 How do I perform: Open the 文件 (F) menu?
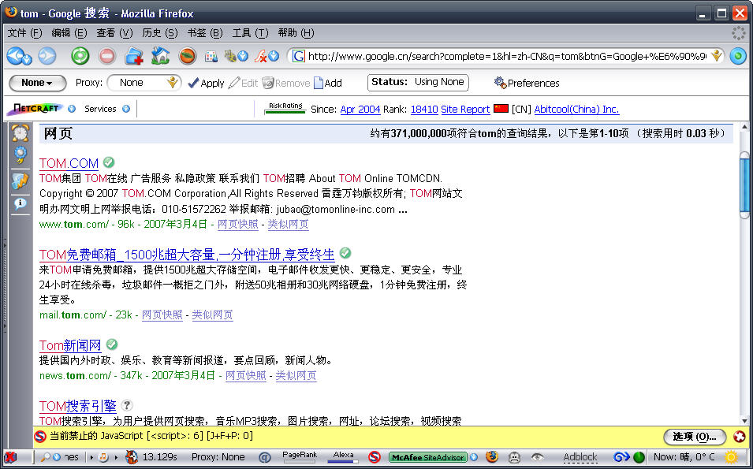pyautogui.click(x=25, y=32)
